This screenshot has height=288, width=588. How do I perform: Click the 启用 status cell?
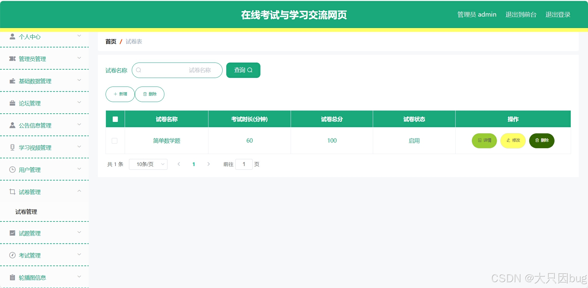414,141
